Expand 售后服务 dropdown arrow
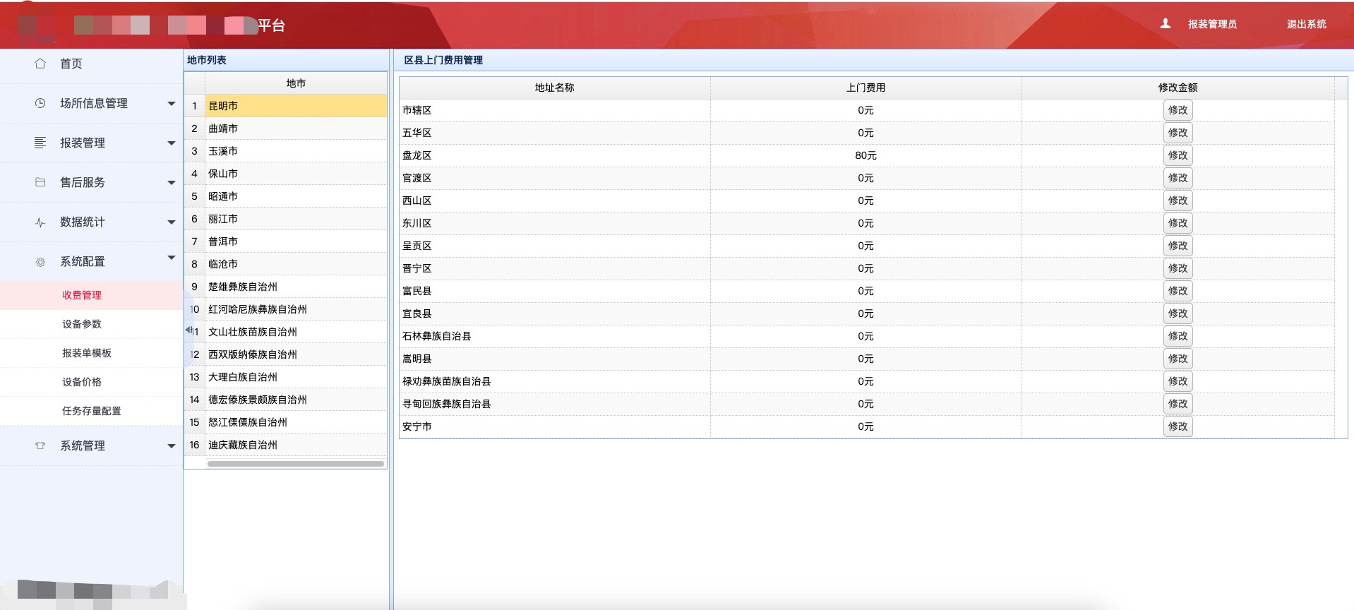This screenshot has width=1354, height=610. pos(171,183)
